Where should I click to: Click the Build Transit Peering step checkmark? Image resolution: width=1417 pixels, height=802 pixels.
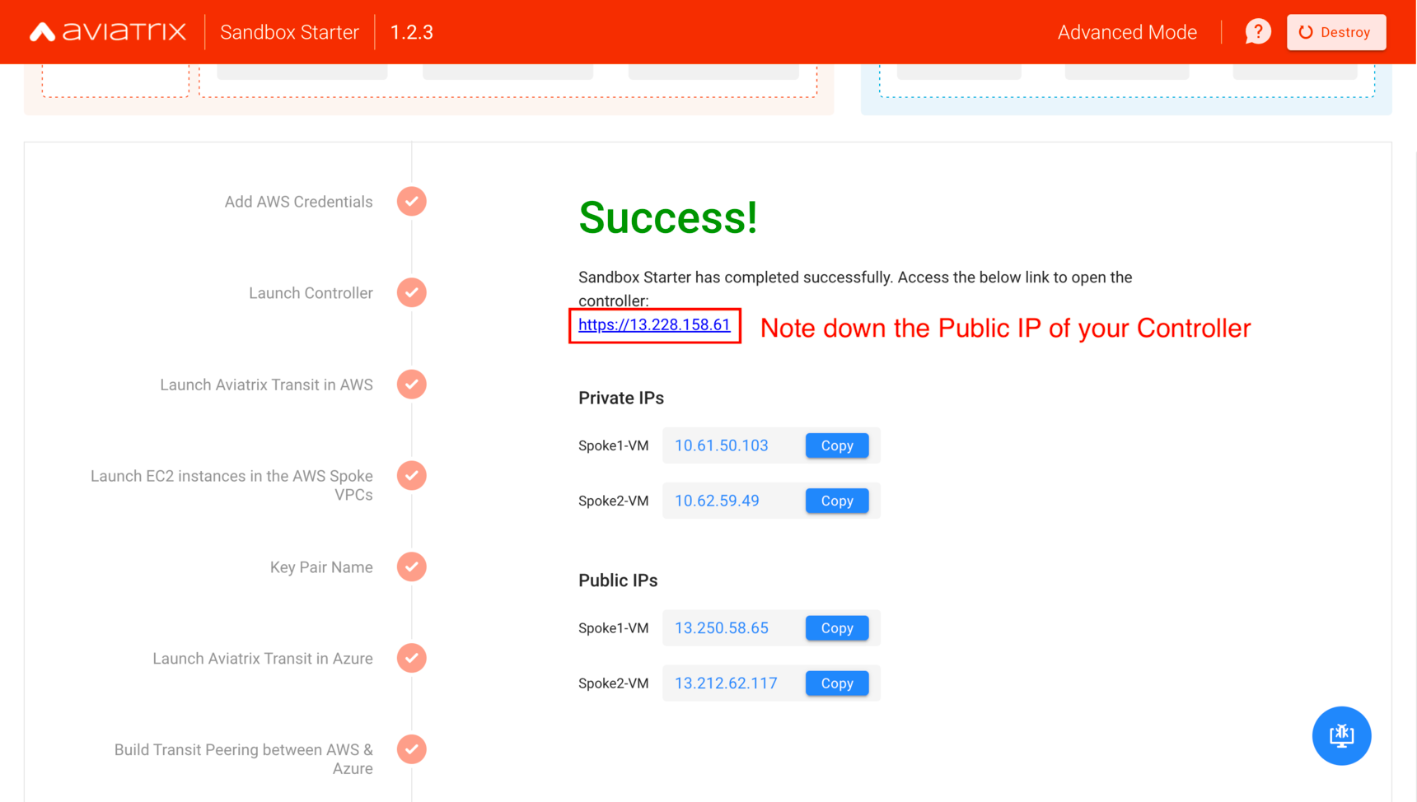412,750
